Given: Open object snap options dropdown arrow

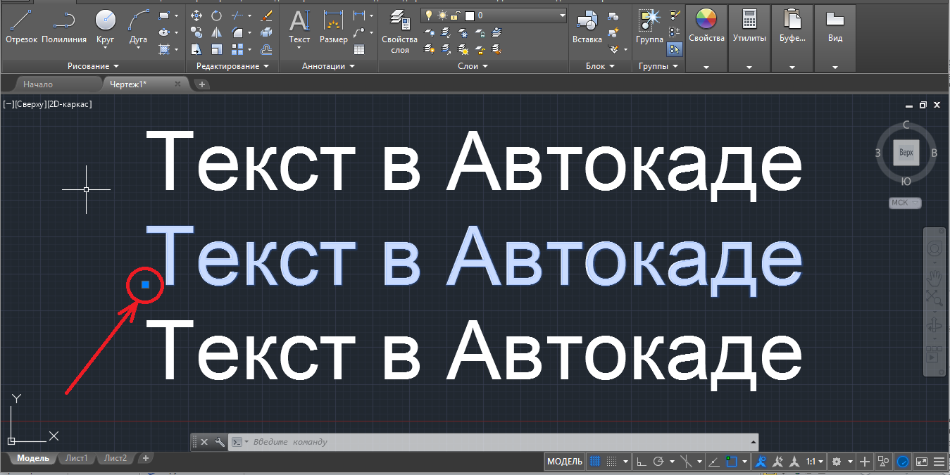Looking at the screenshot, I should 746,462.
